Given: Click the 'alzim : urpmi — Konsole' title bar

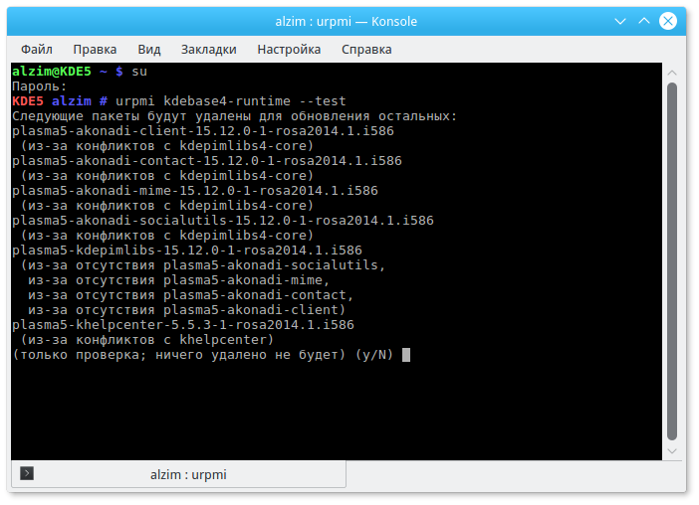Looking at the screenshot, I should pos(346,21).
